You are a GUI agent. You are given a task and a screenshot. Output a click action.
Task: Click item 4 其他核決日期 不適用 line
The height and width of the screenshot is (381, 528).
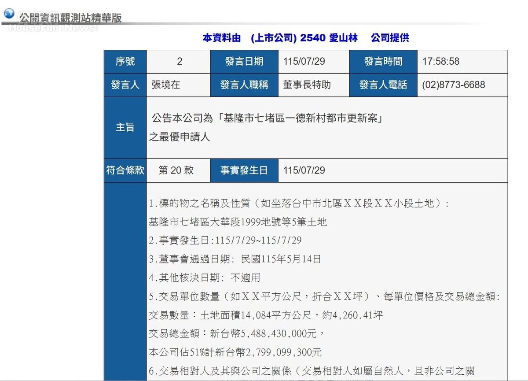(205, 278)
